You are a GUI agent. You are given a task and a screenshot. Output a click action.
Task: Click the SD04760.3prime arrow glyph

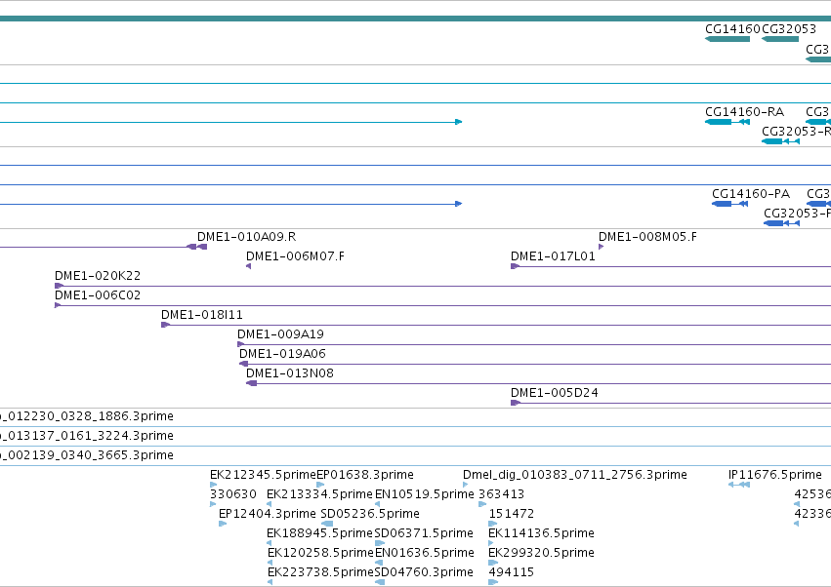380,582
